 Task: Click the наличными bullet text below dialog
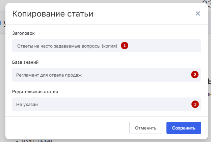[x=37, y=141]
